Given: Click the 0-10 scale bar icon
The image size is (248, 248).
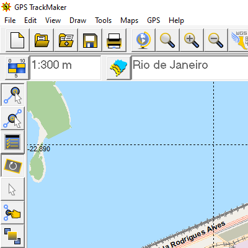Looking at the screenshot, I should (17, 68).
